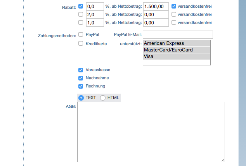Image resolution: width=246 pixels, height=166 pixels.
Task: Uncheck the Nachnahme checkbox
Action: click(x=81, y=78)
